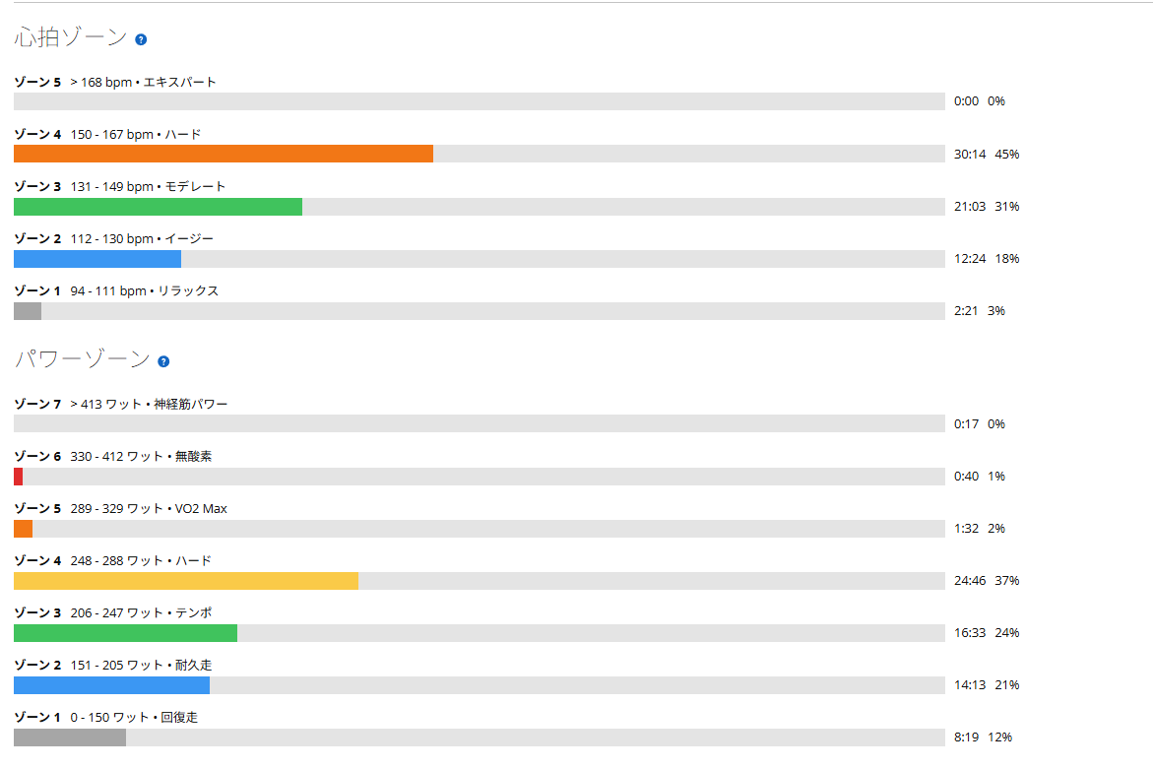1153x769 pixels.
Task: Click the green heart rate Zone 3 bar
Action: (x=159, y=207)
